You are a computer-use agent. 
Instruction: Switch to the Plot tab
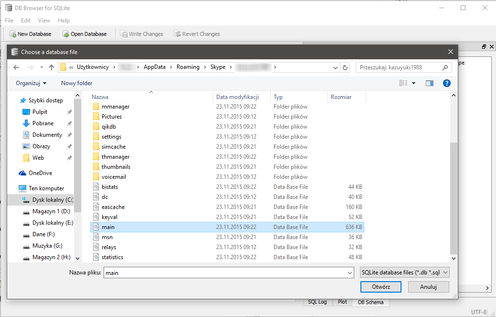[342, 302]
